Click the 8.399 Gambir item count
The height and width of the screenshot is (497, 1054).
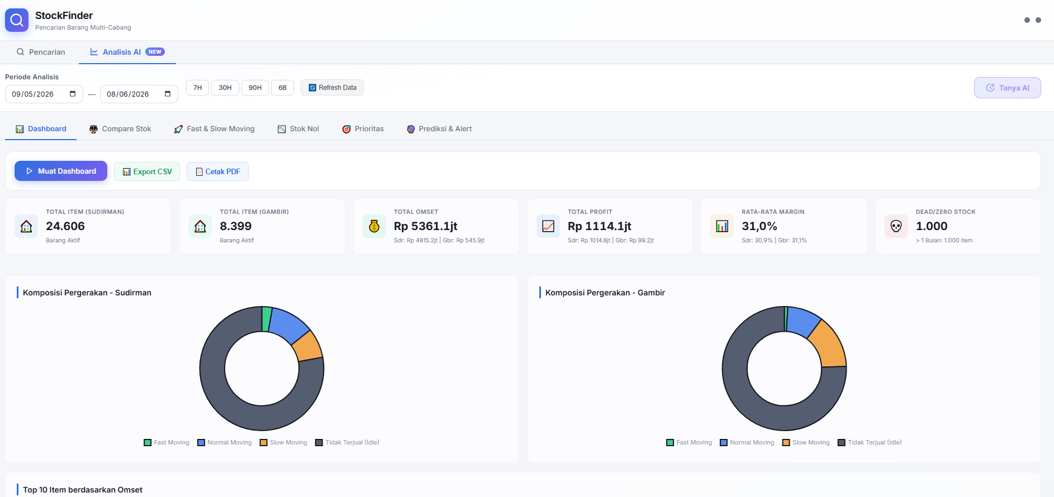[x=236, y=226]
